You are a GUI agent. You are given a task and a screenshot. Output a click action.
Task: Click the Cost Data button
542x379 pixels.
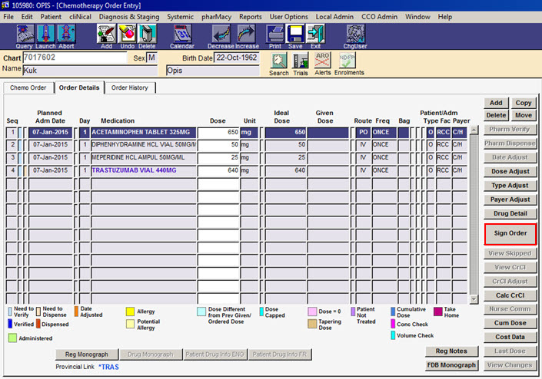[510, 337]
